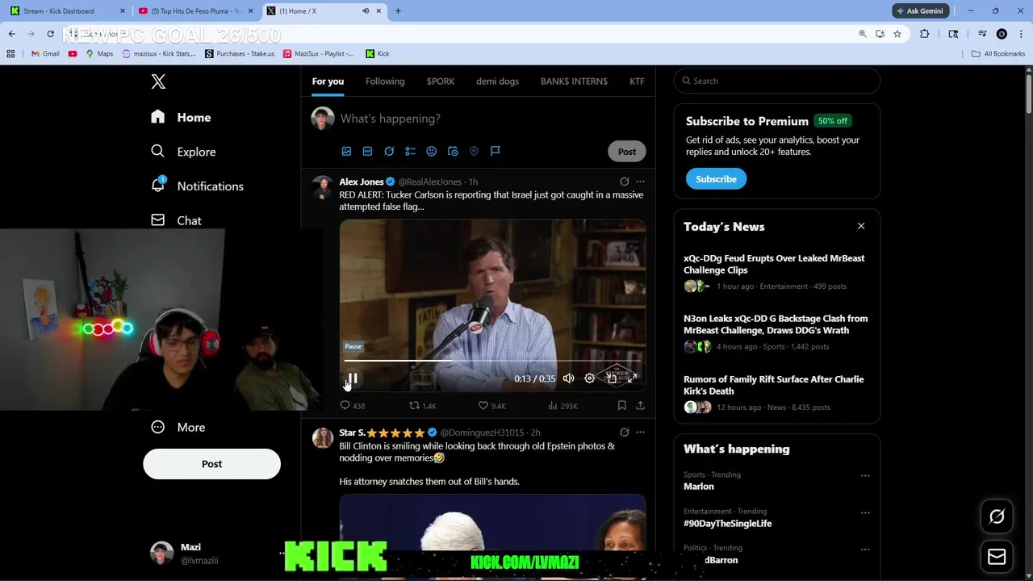
Task: Open Grok icon on Alex Jones post
Action: tap(624, 182)
